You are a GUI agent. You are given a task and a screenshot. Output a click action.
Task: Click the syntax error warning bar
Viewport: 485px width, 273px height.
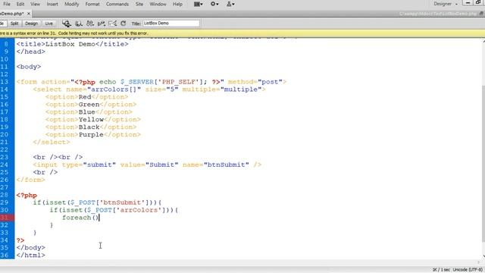(242, 33)
